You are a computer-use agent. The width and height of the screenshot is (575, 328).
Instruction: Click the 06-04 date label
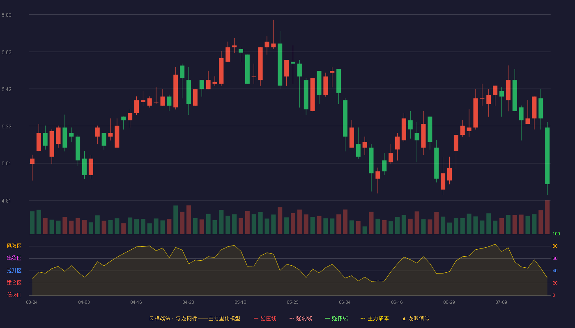click(x=345, y=302)
